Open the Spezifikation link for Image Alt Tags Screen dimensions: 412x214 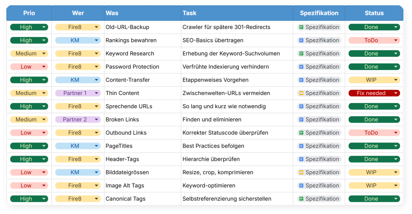[322, 186]
